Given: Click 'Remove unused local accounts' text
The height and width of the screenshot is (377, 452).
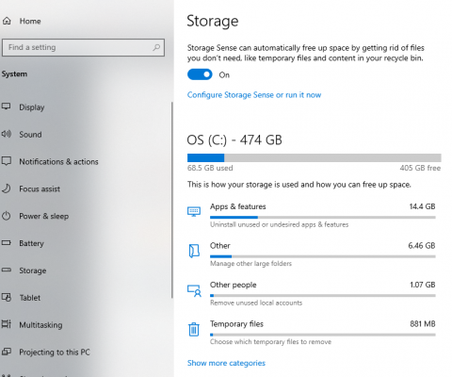Looking at the screenshot, I should (x=256, y=303).
